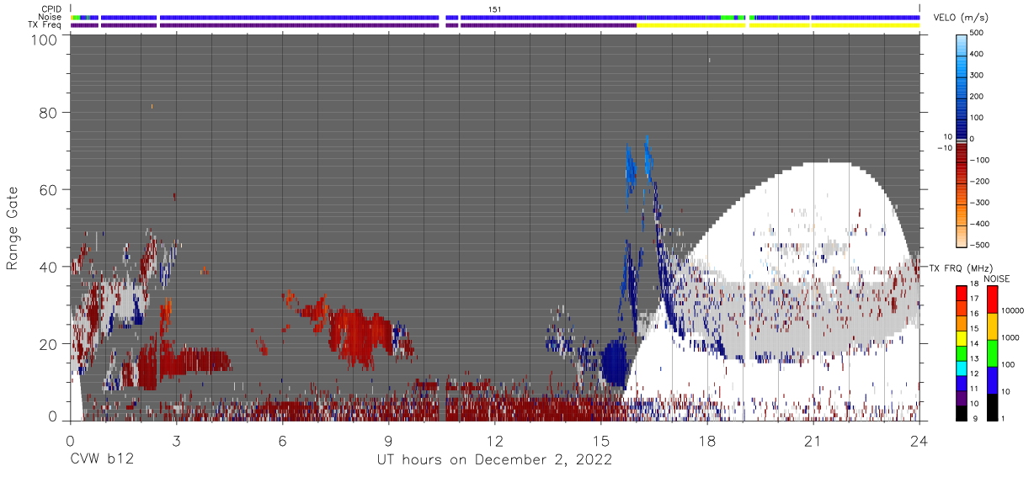1034x477 pixels.
Task: Click the x-axis tick label "6"
Action: (282, 442)
